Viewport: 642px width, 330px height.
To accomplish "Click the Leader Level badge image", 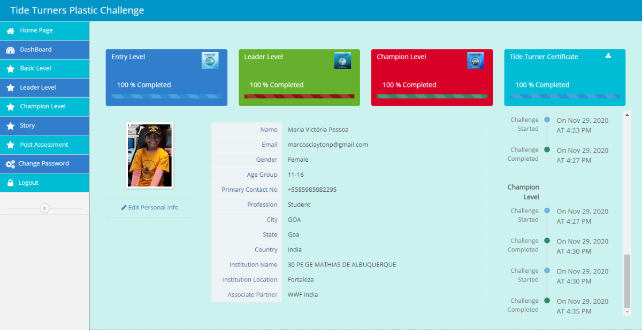I will pos(342,60).
